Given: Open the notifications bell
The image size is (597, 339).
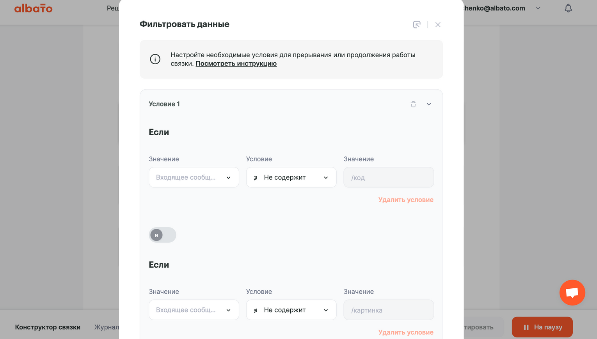Looking at the screenshot, I should point(568,8).
